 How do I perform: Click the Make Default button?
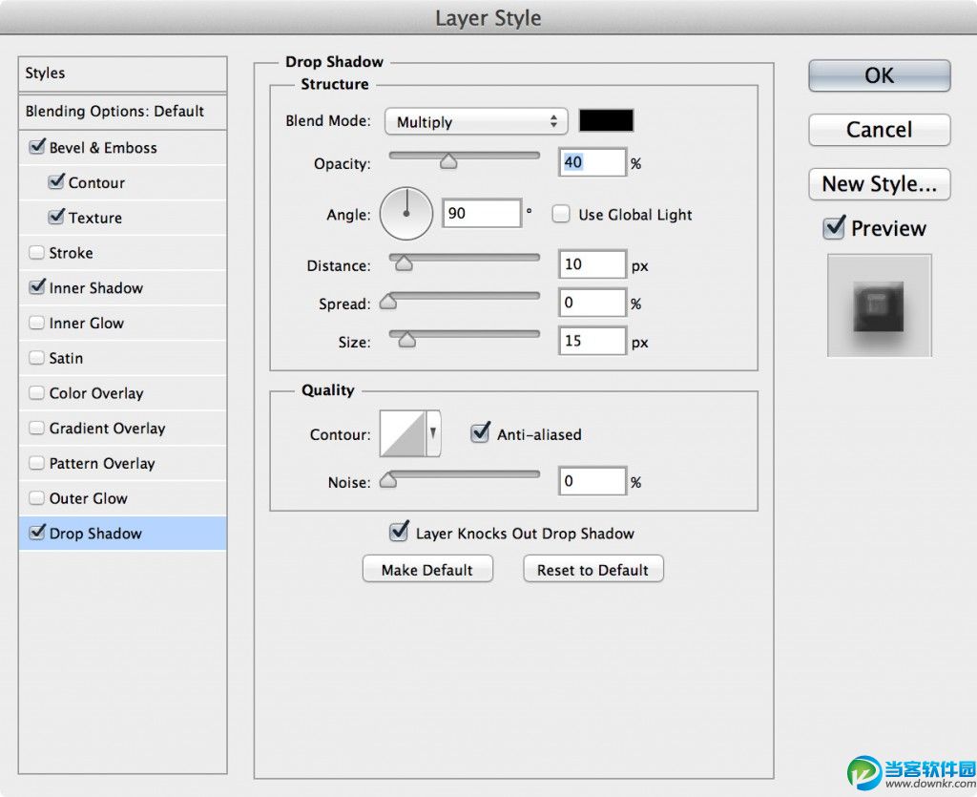pyautogui.click(x=427, y=570)
